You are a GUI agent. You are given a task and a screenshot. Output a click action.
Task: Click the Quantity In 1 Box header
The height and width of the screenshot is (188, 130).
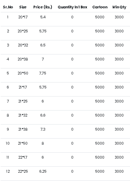tap(72, 7)
